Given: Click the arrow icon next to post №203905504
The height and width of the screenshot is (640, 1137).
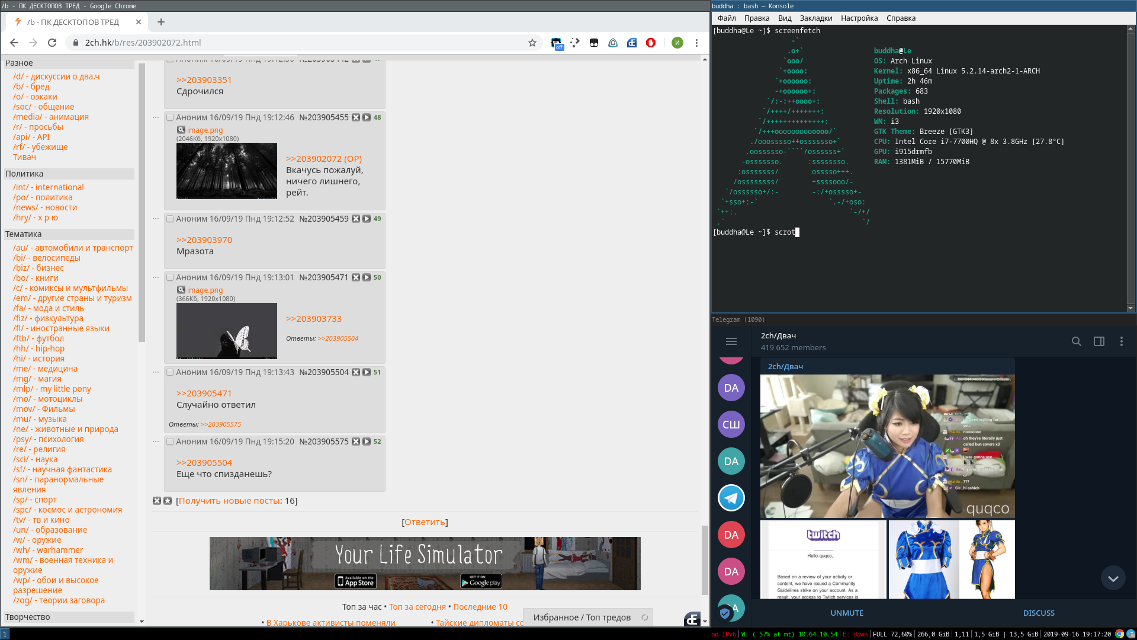Looking at the screenshot, I should point(367,372).
